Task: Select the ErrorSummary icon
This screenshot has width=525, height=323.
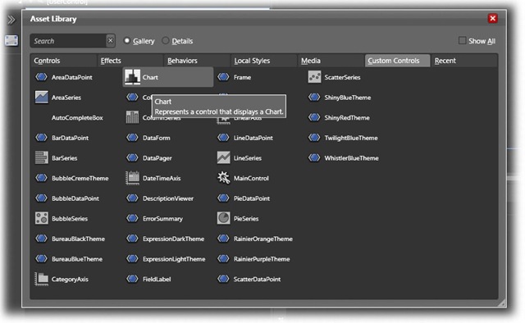Action: point(132,218)
